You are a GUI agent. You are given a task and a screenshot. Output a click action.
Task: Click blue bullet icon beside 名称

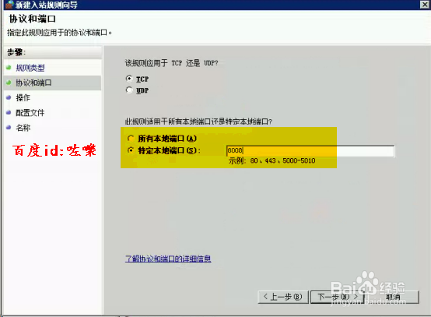(9, 127)
